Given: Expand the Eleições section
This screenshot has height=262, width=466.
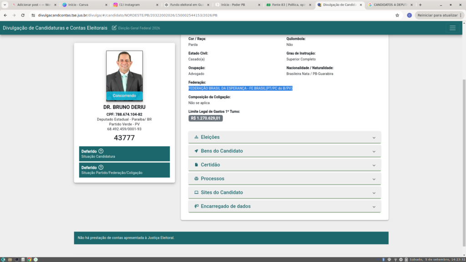Looking at the screenshot, I should [284, 137].
